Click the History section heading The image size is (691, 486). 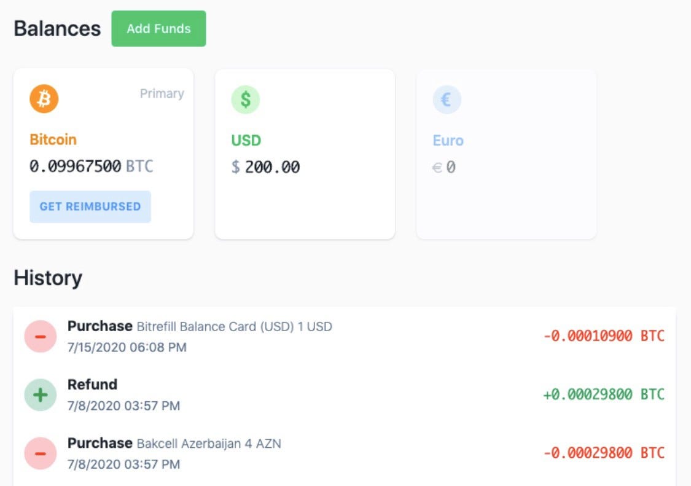[x=48, y=278]
